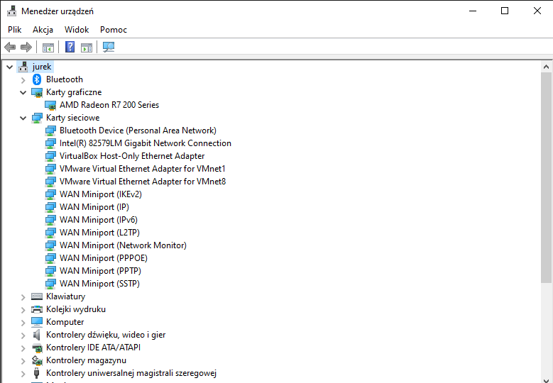Click the Komputer monitor icon
Viewport: 553px width, 383px height.
point(37,322)
